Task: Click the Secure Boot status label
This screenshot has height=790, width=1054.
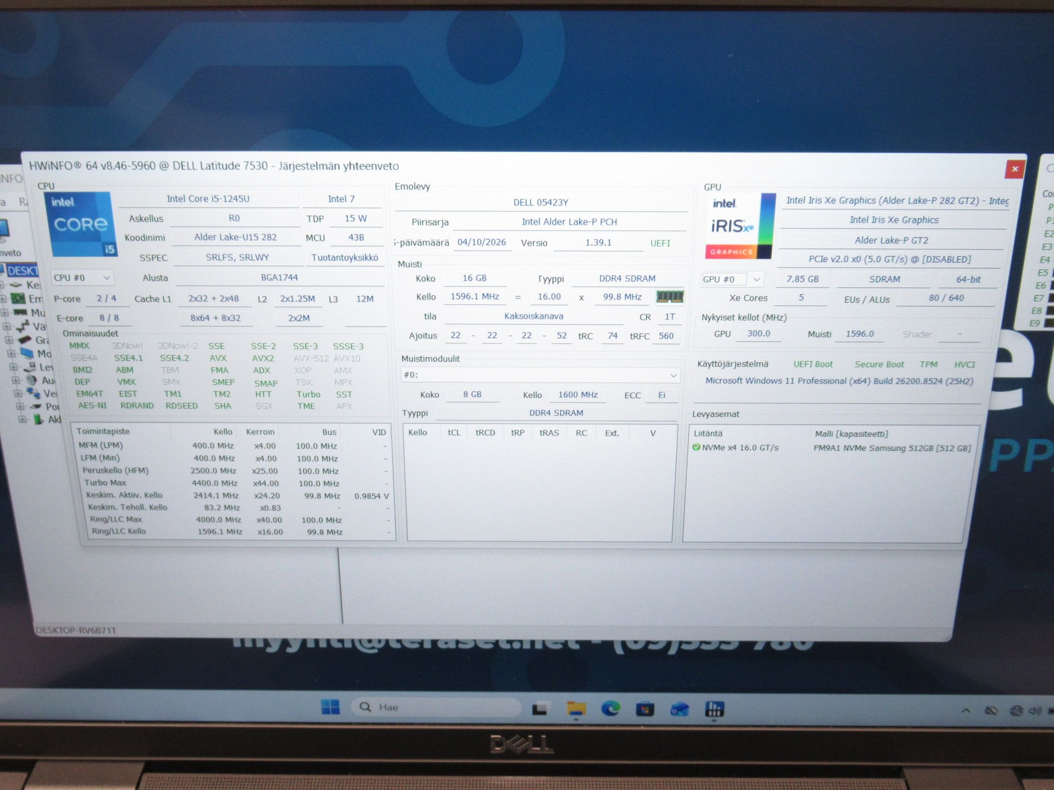Action: pos(879,364)
